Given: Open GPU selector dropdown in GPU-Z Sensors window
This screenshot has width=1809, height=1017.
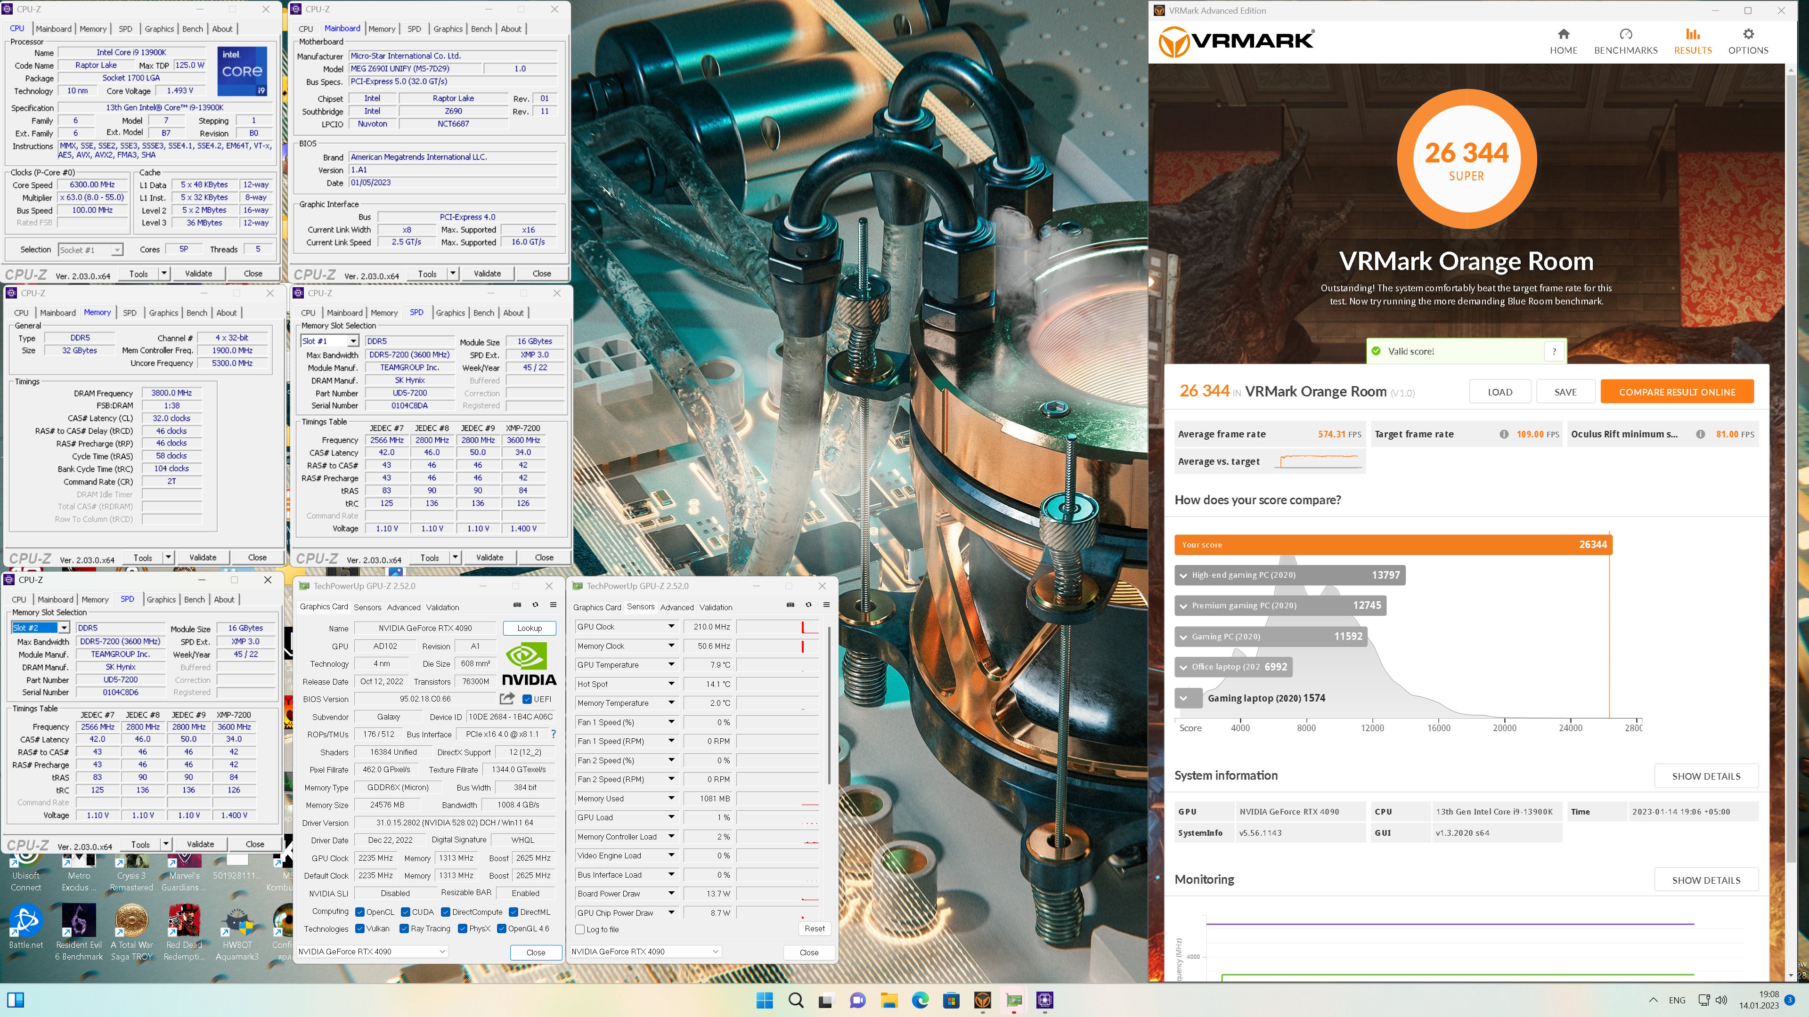Looking at the screenshot, I should pos(645,952).
